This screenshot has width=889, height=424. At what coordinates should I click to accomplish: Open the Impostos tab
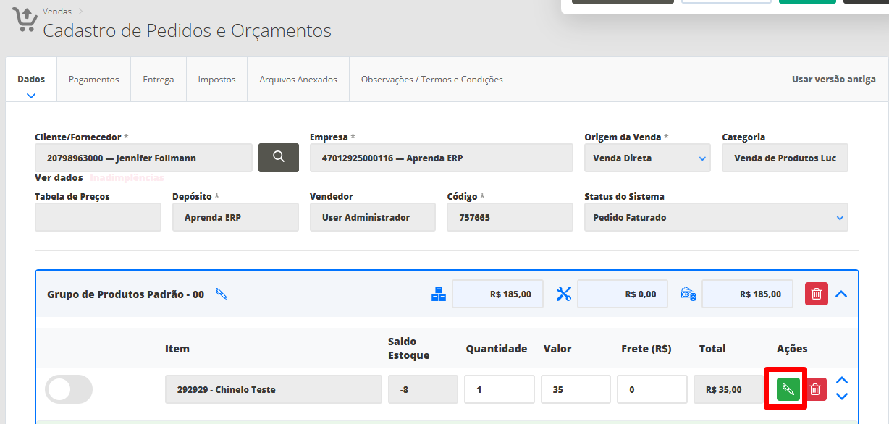tap(216, 80)
